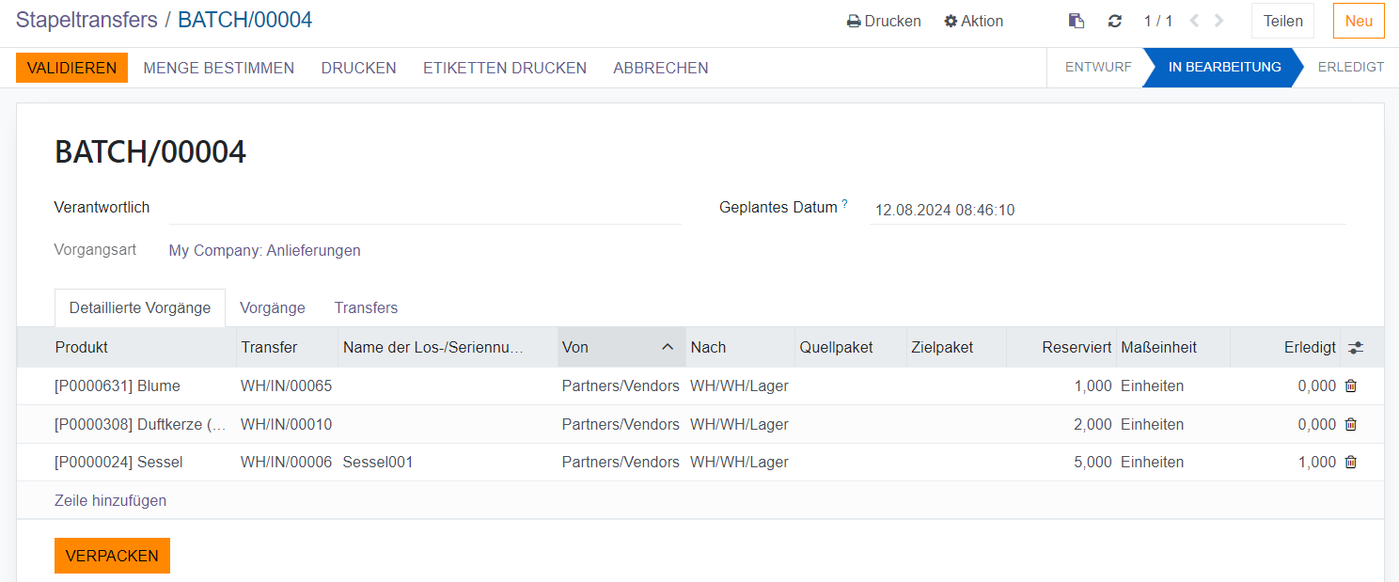Click the Neu button
1399x582 pixels.
pos(1359,21)
